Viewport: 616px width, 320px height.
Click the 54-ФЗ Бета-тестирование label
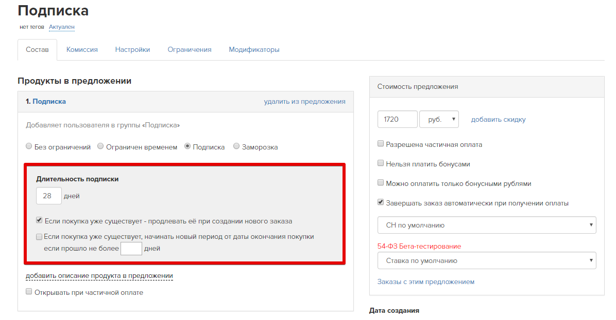(x=419, y=247)
